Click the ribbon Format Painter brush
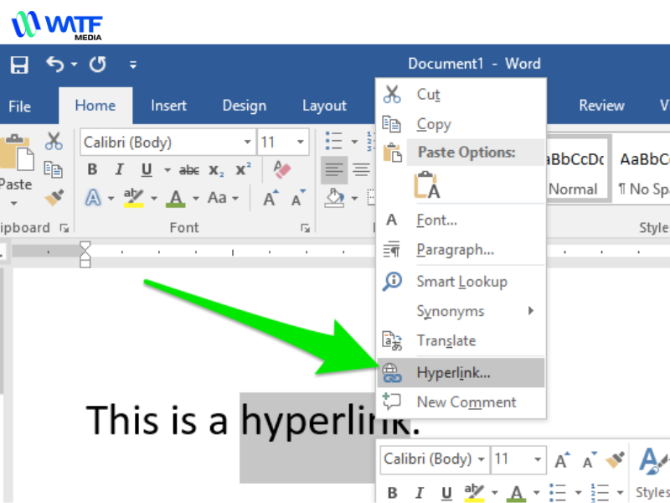This screenshot has width=670, height=503. (54, 197)
